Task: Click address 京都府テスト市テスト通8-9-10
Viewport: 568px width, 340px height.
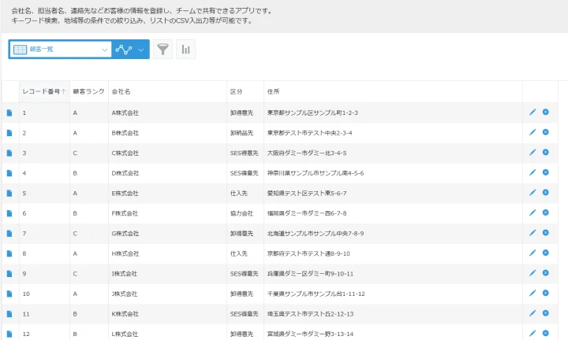Action: [308, 253]
